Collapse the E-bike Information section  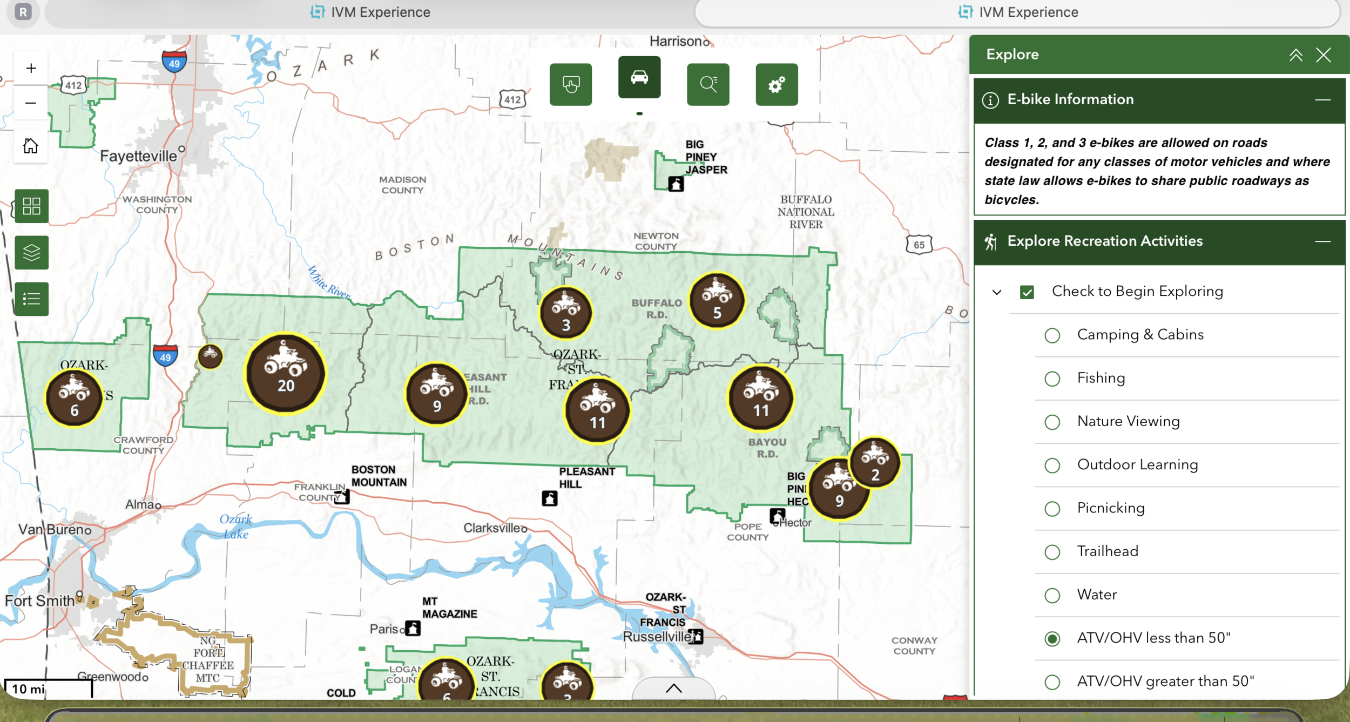(x=1322, y=99)
